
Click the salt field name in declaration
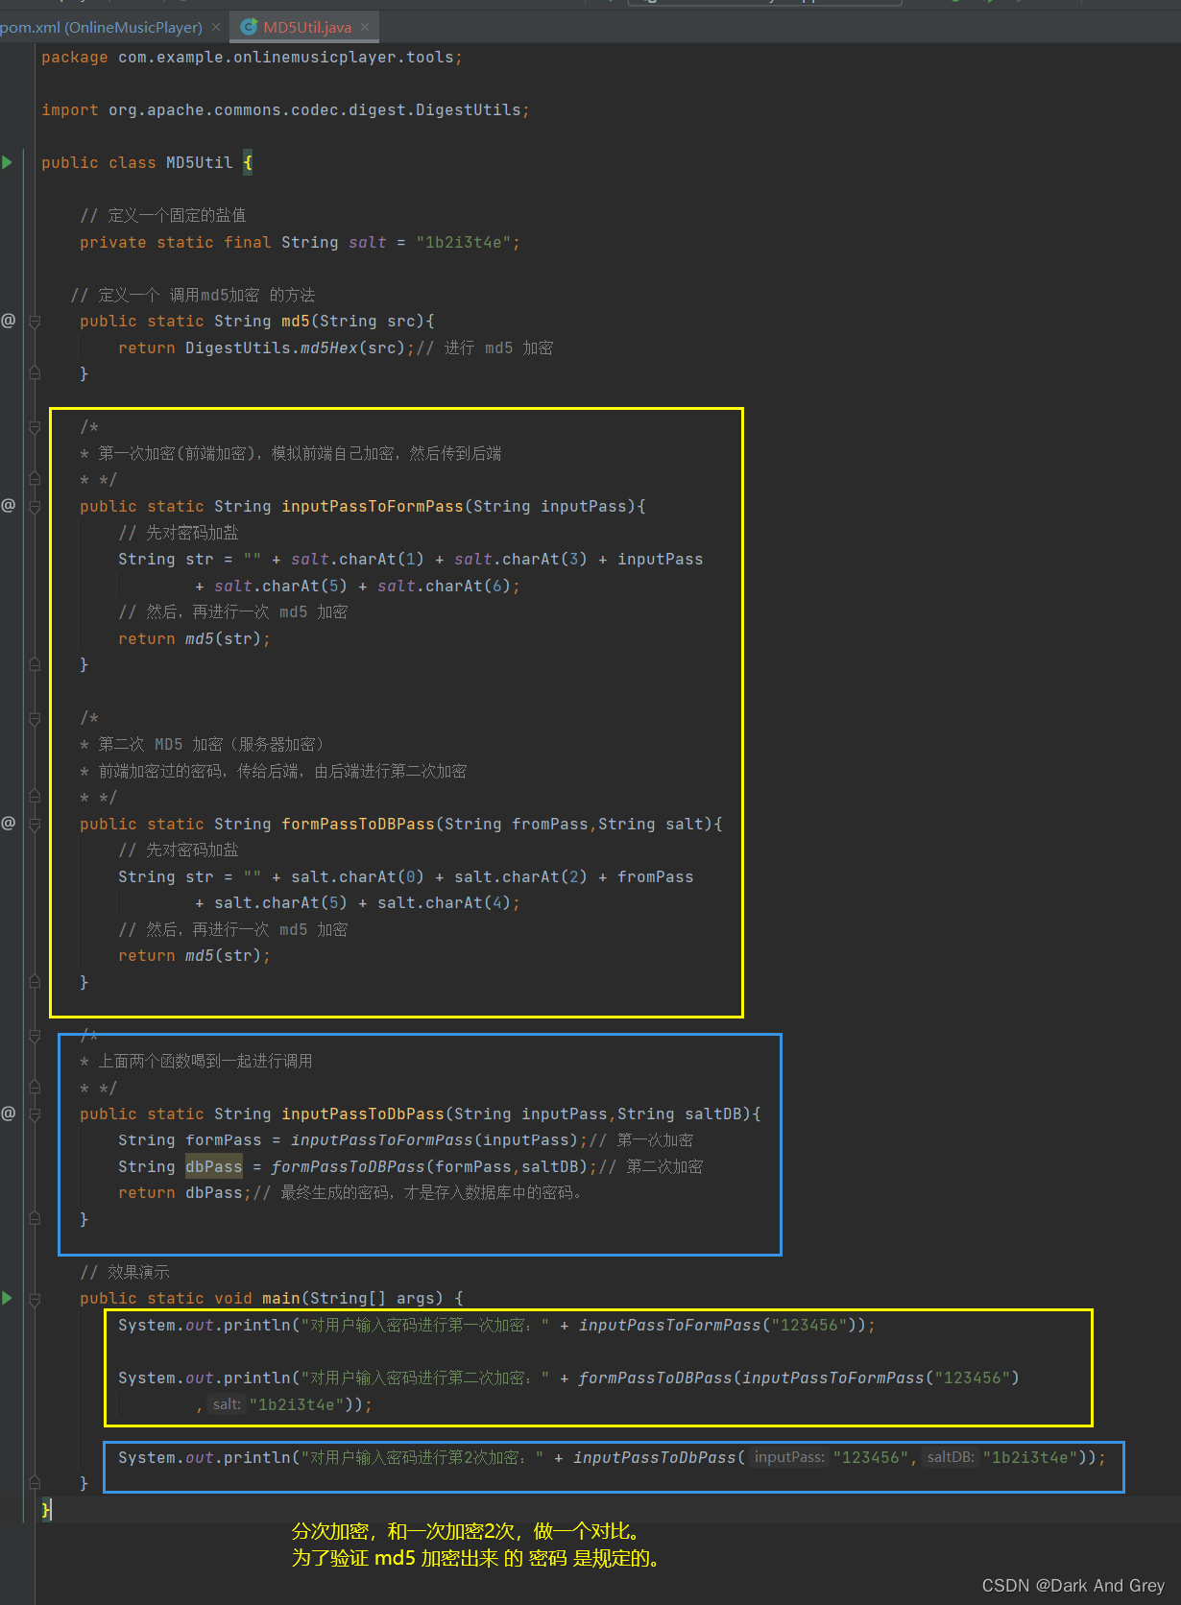click(368, 243)
